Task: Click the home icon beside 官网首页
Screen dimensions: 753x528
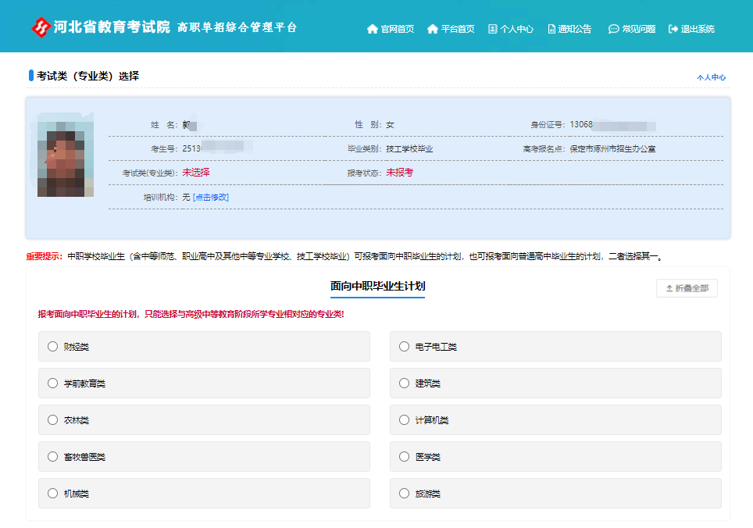Action: (x=372, y=29)
